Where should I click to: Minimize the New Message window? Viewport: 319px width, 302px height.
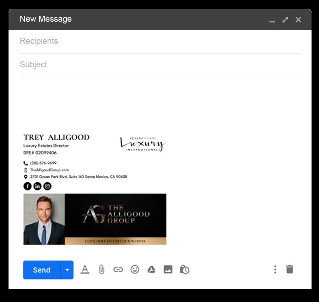[272, 21]
